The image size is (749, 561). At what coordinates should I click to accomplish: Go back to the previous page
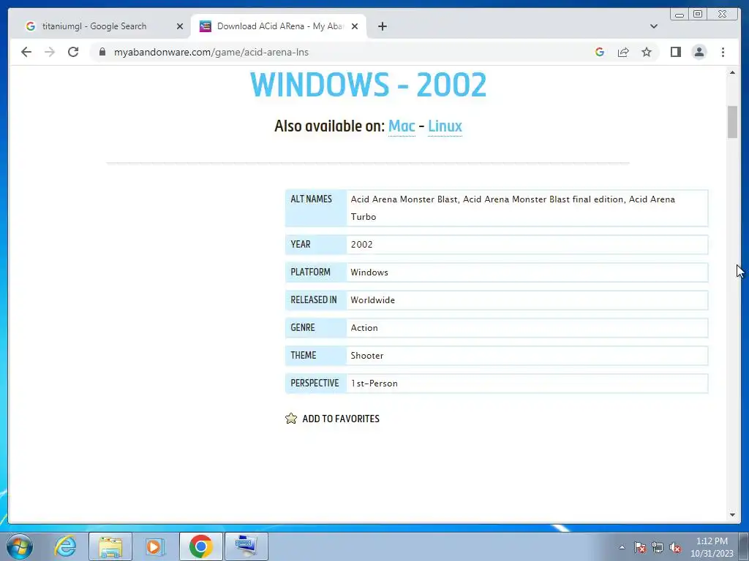tap(26, 52)
